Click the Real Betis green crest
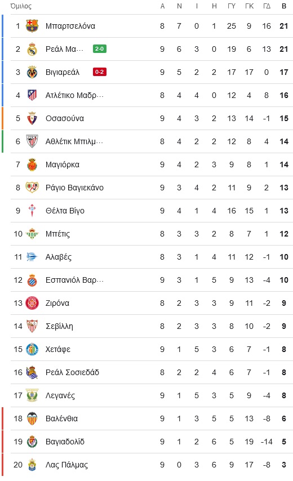 [32, 234]
